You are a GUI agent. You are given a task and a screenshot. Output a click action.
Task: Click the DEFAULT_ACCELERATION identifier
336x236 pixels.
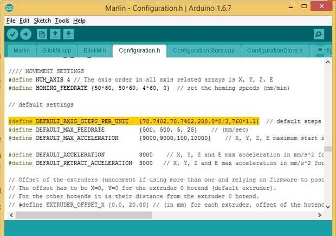[x=70, y=155]
